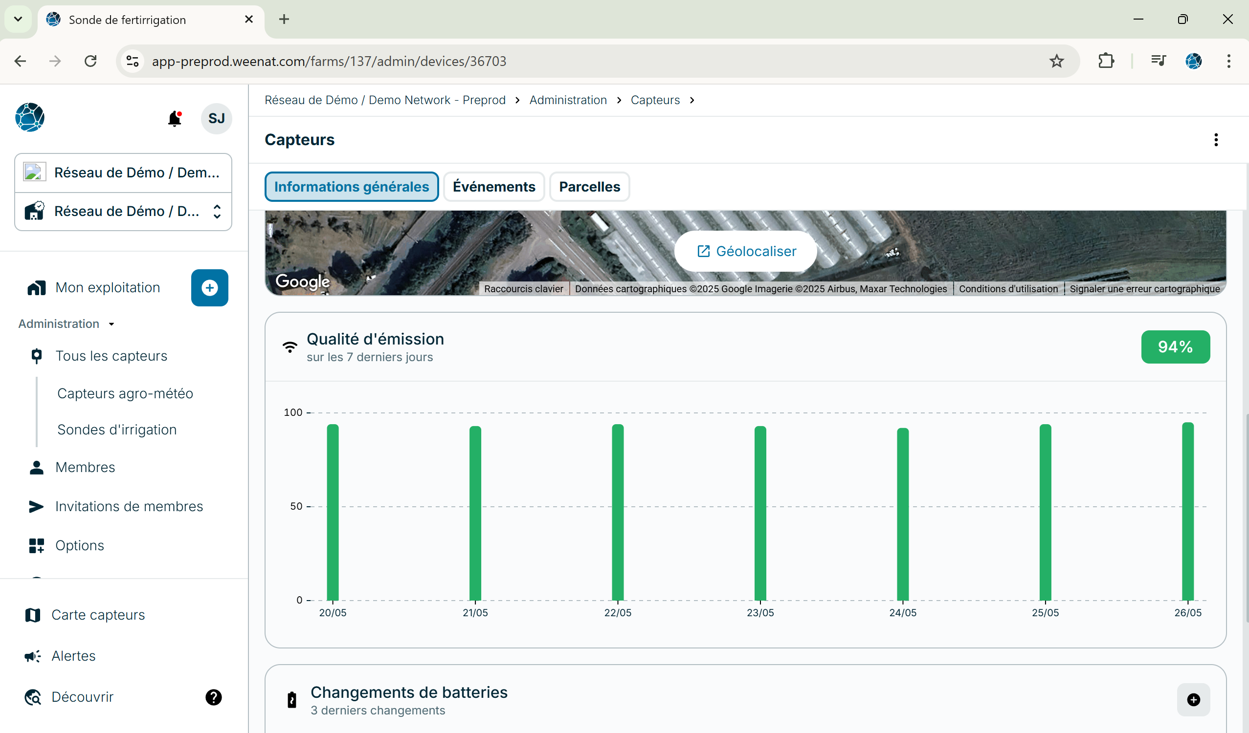Click the Géolocaliser button on map
The width and height of the screenshot is (1249, 733).
click(746, 251)
